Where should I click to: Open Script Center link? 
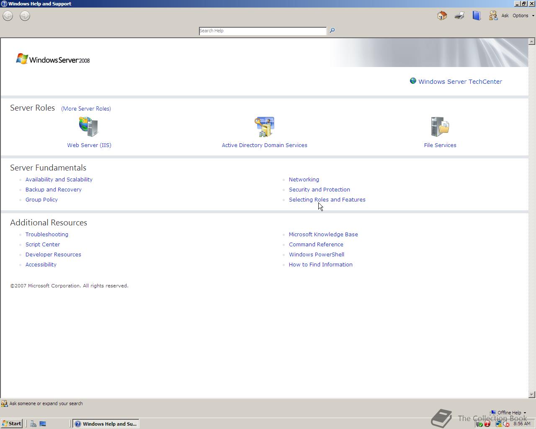tap(43, 244)
